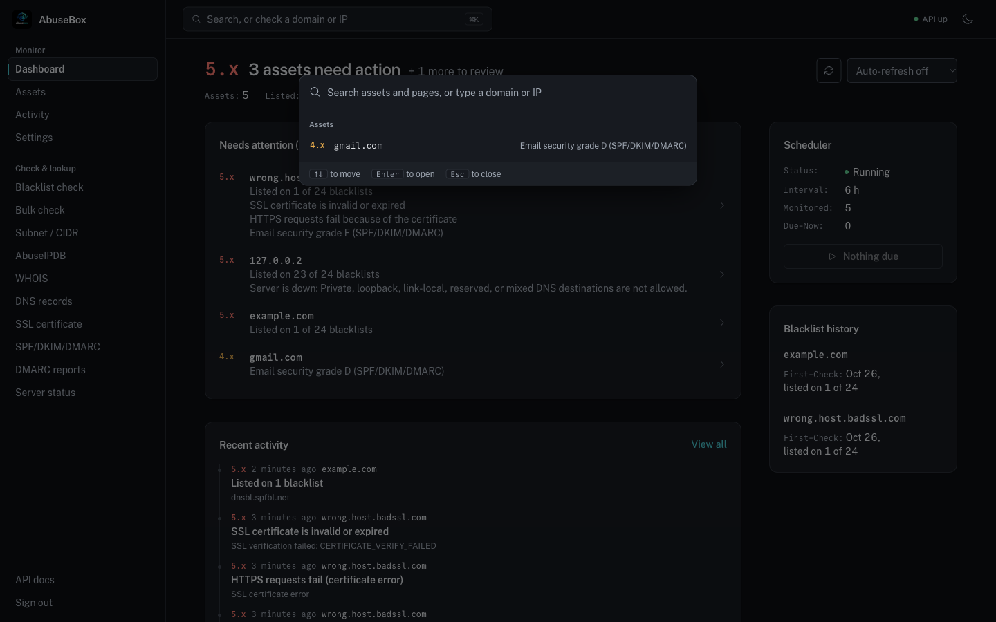Open SPF/DKIM/DMARC check
Viewport: 996px width, 622px height.
point(83,347)
